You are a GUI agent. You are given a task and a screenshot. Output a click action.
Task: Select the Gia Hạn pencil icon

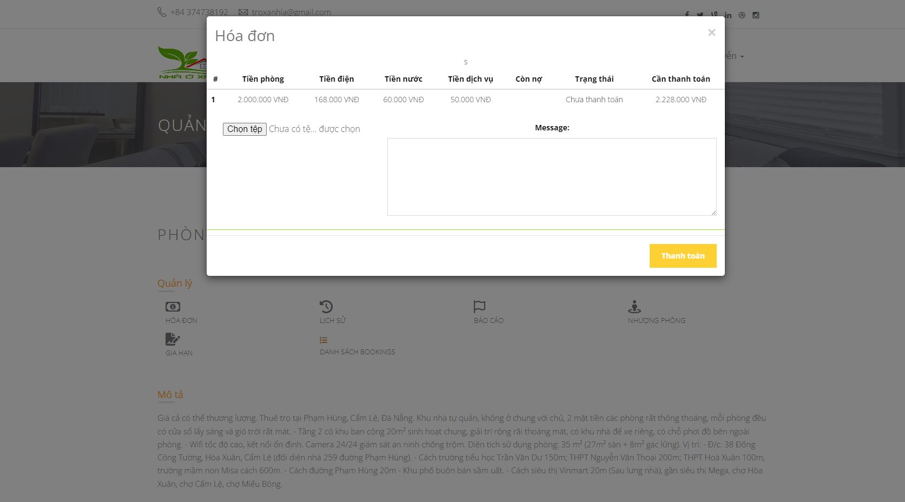pos(172,339)
